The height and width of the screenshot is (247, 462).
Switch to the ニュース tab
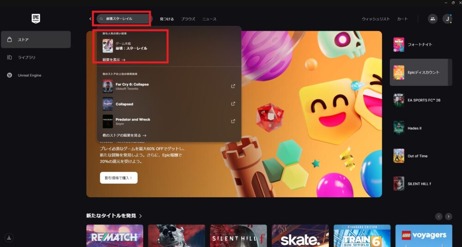coord(209,19)
